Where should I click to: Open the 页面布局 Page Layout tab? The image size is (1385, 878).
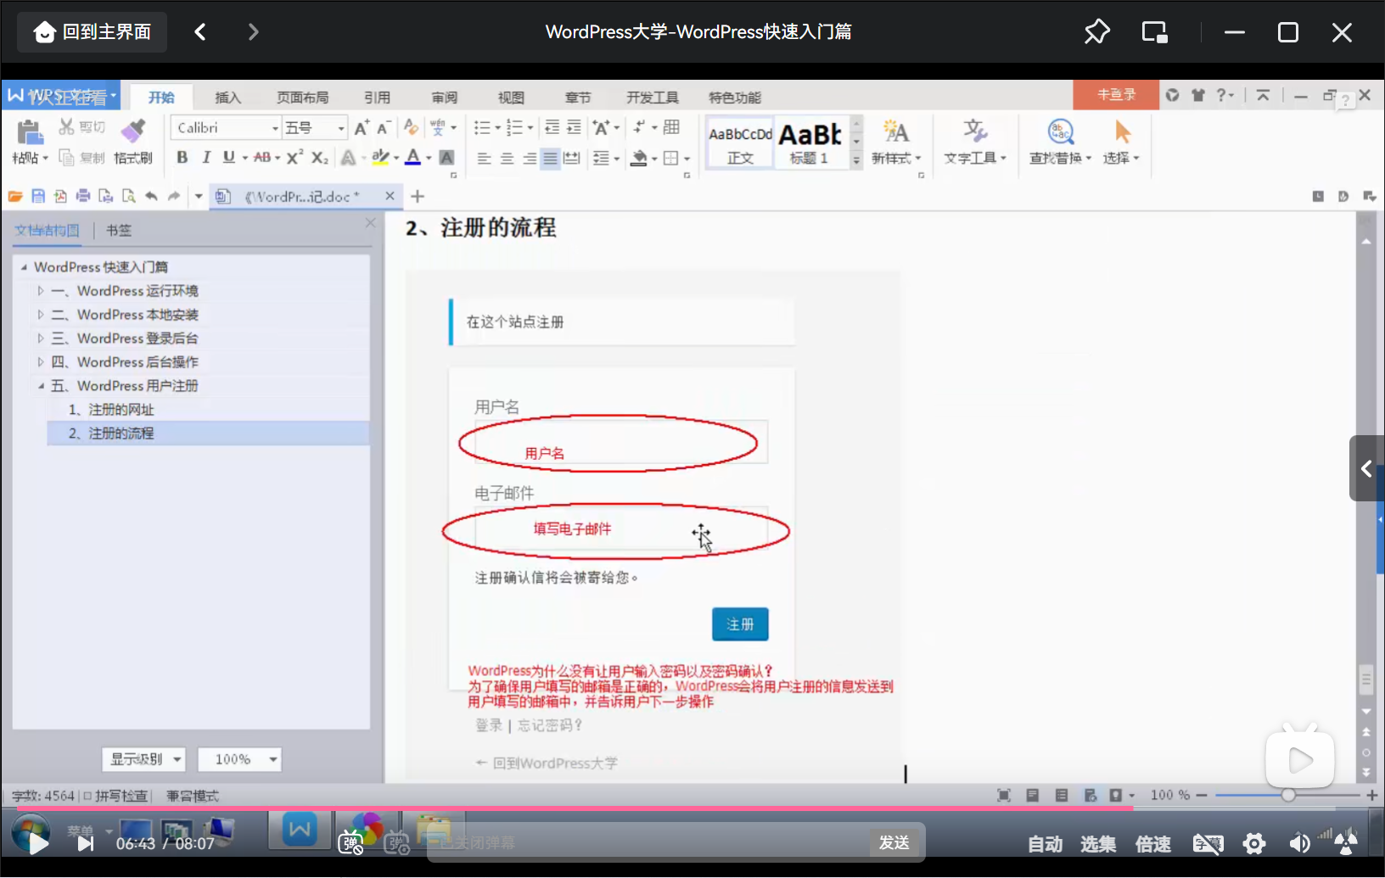[x=302, y=98]
